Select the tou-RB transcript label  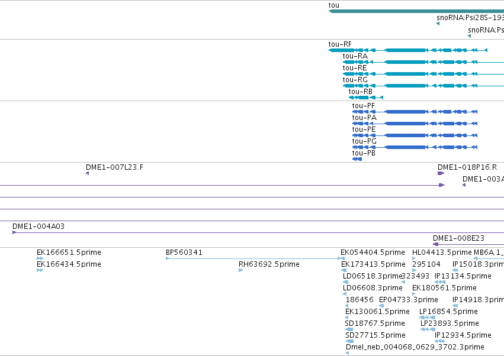pos(360,92)
